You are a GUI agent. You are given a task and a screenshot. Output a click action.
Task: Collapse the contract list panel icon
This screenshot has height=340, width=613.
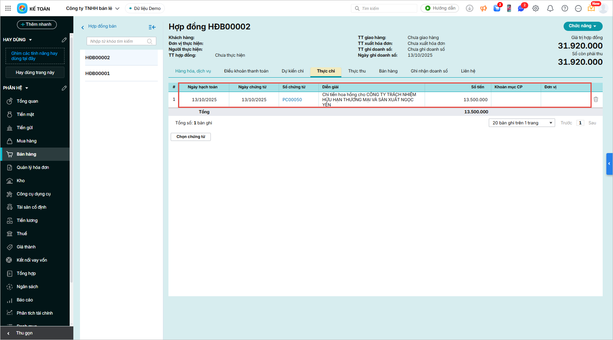click(x=152, y=27)
